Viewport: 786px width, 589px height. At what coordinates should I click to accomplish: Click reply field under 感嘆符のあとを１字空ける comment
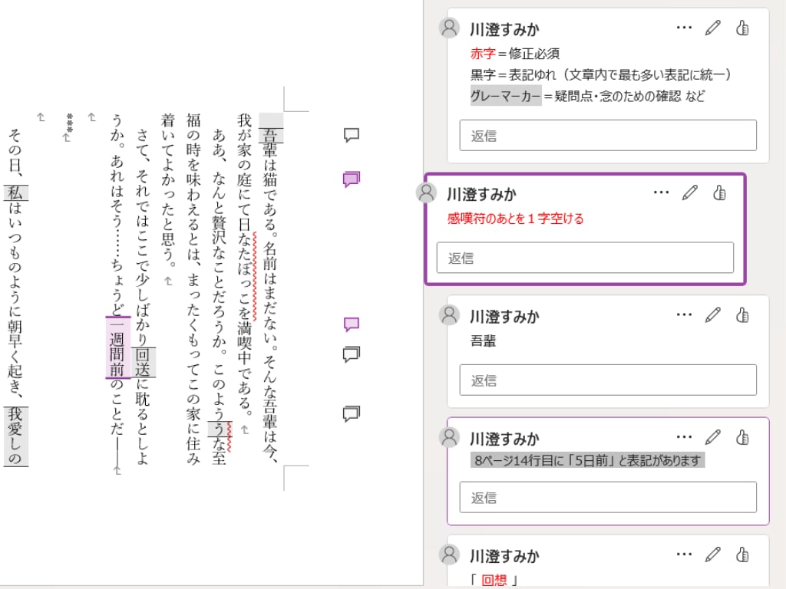(585, 258)
